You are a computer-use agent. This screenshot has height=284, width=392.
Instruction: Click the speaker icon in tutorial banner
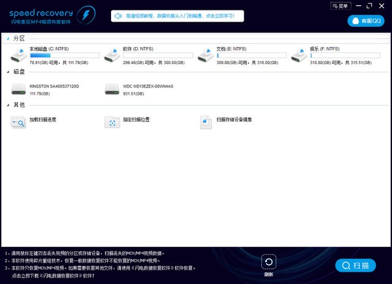click(x=118, y=16)
